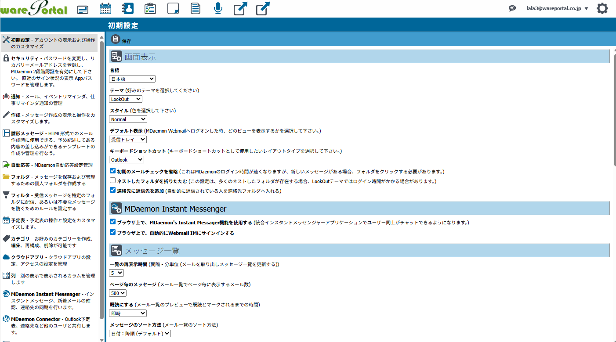Screen dimensions: 616x342
Task: Toggle 連絡先に返信先を追加 checkbox
Action: [113, 190]
